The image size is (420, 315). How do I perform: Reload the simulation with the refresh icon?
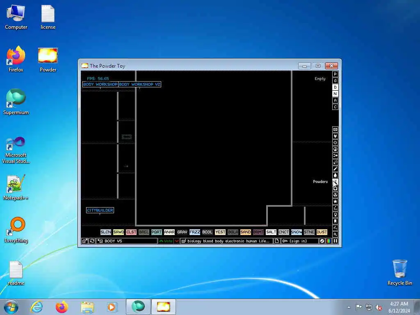coord(92,241)
